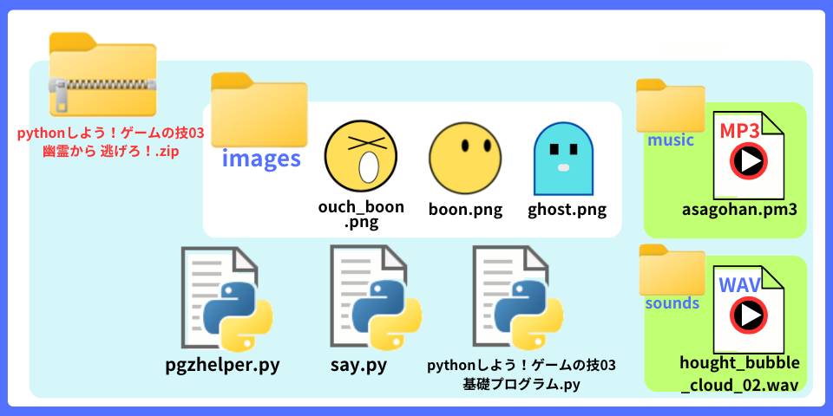Click the say.py filename label
The width and height of the screenshot is (833, 416).
tap(358, 364)
